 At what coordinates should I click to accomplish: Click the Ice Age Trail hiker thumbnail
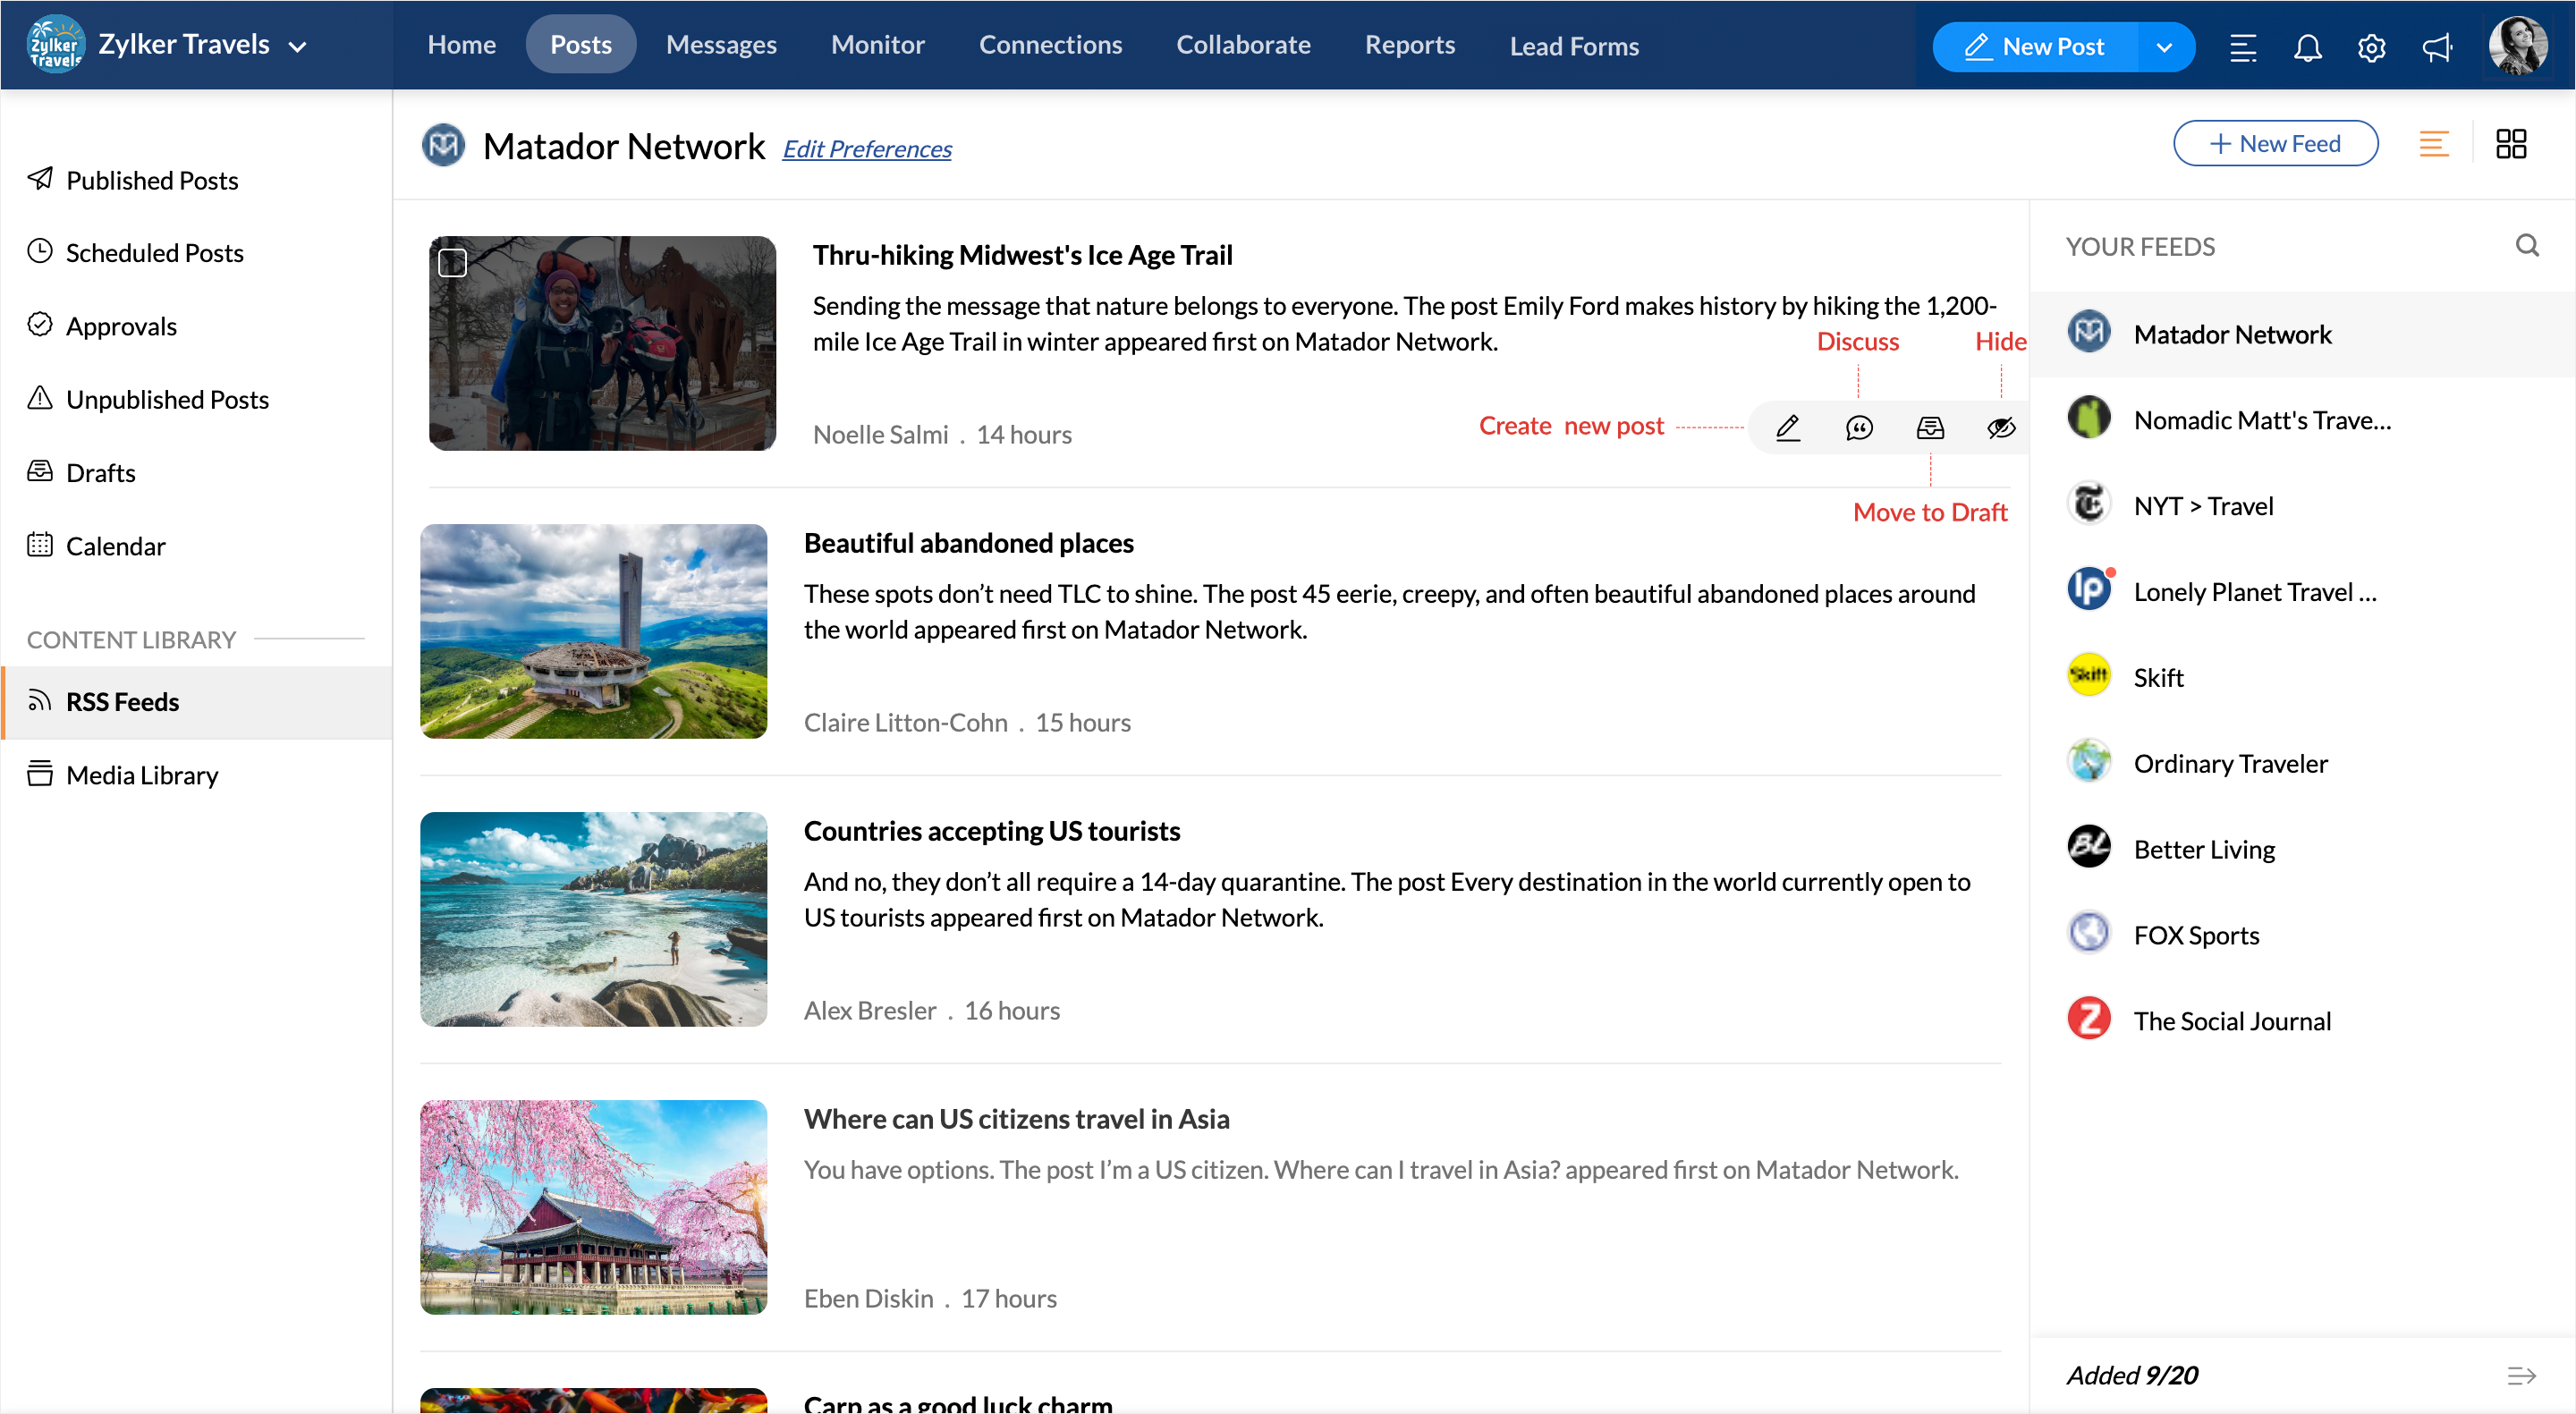tap(602, 343)
